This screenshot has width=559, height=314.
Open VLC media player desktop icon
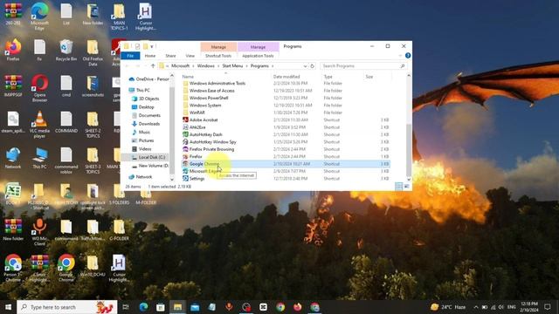point(39,124)
